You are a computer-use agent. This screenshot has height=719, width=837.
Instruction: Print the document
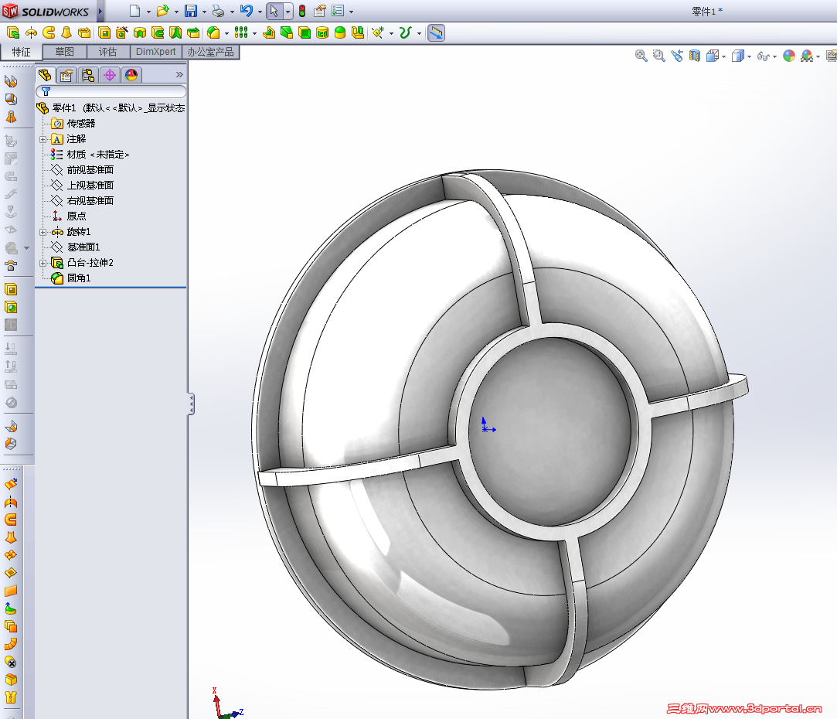pyautogui.click(x=218, y=11)
